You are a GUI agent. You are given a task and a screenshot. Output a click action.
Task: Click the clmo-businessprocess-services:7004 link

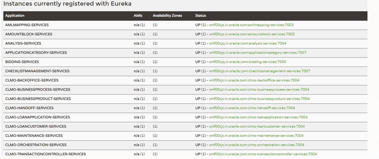coord(259,90)
